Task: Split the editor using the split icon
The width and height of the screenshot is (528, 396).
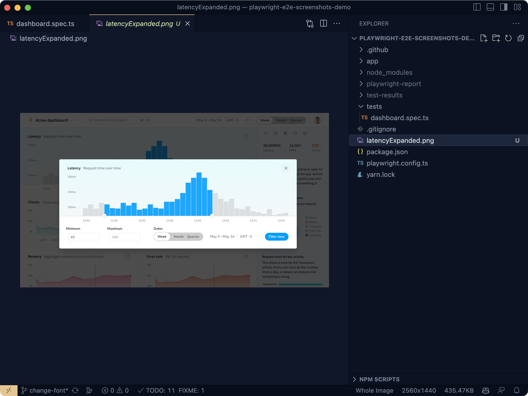Action: [324, 23]
